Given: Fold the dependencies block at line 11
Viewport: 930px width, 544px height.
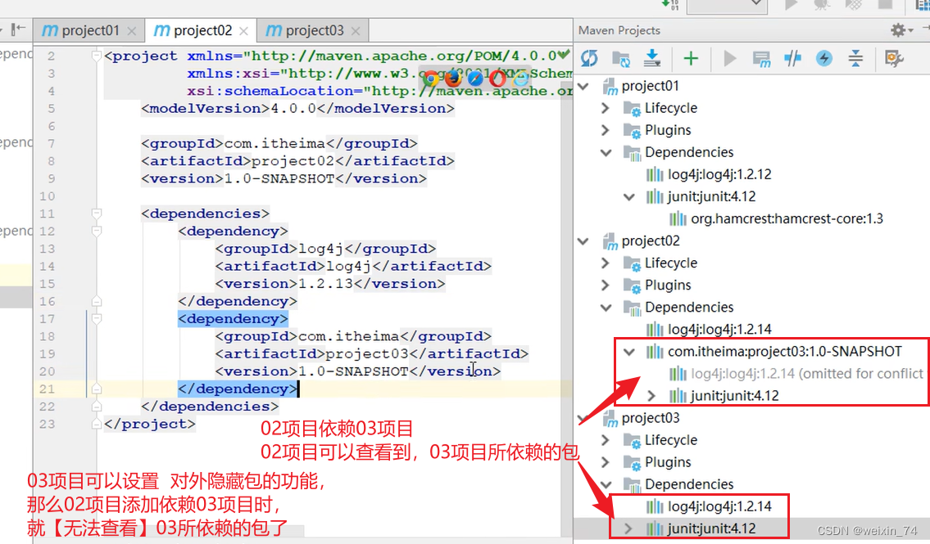Looking at the screenshot, I should pos(96,214).
